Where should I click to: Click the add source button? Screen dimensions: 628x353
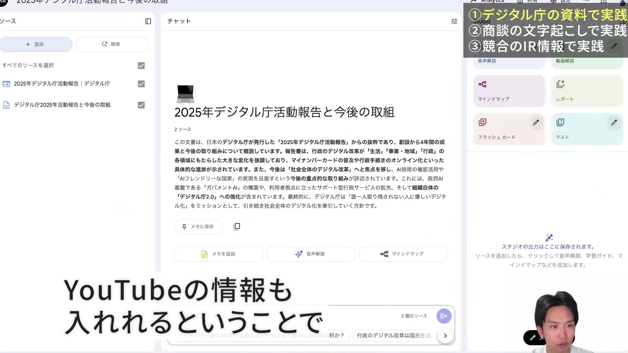(x=36, y=44)
